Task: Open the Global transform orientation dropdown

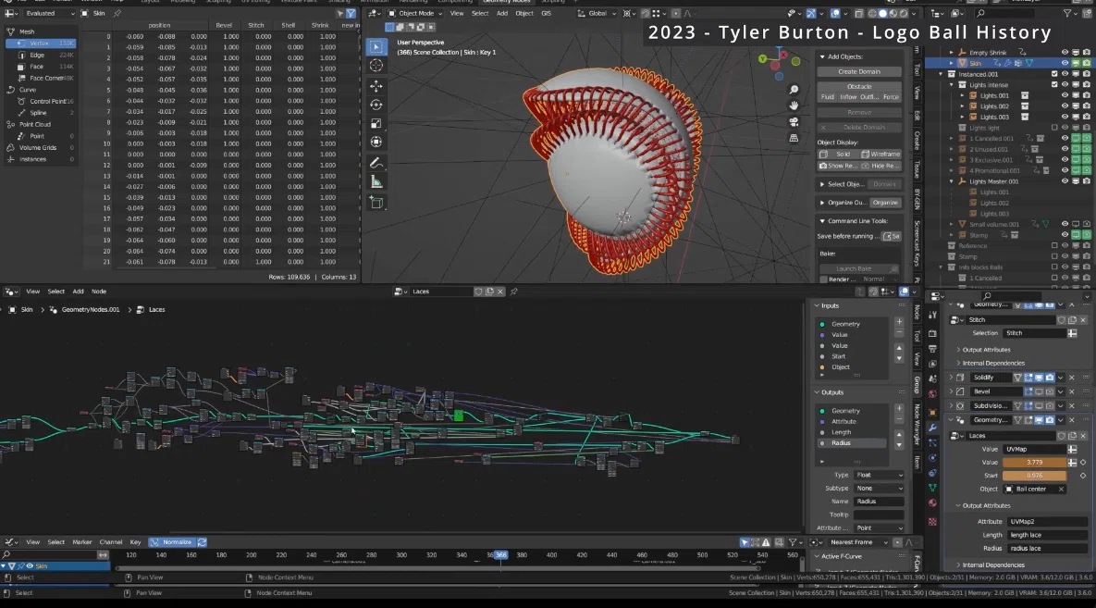Action: 597,13
